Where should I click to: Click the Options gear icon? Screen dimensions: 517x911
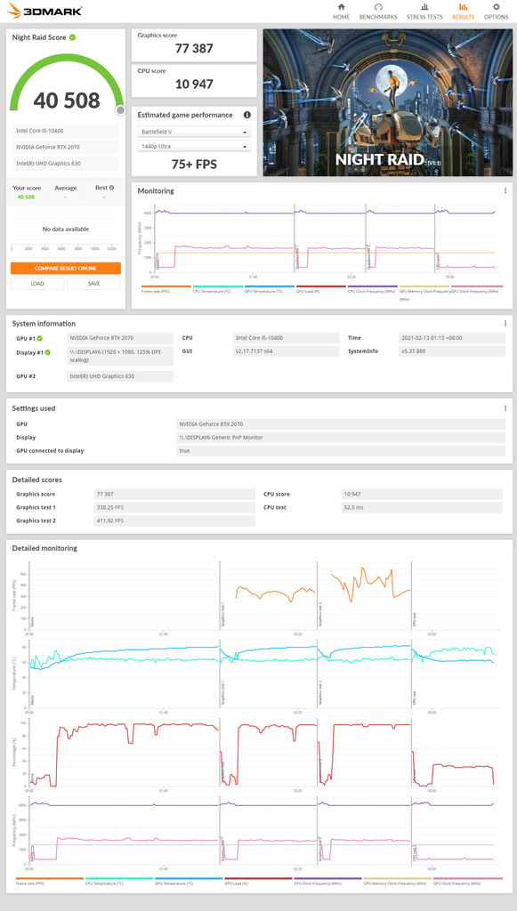click(x=496, y=7)
